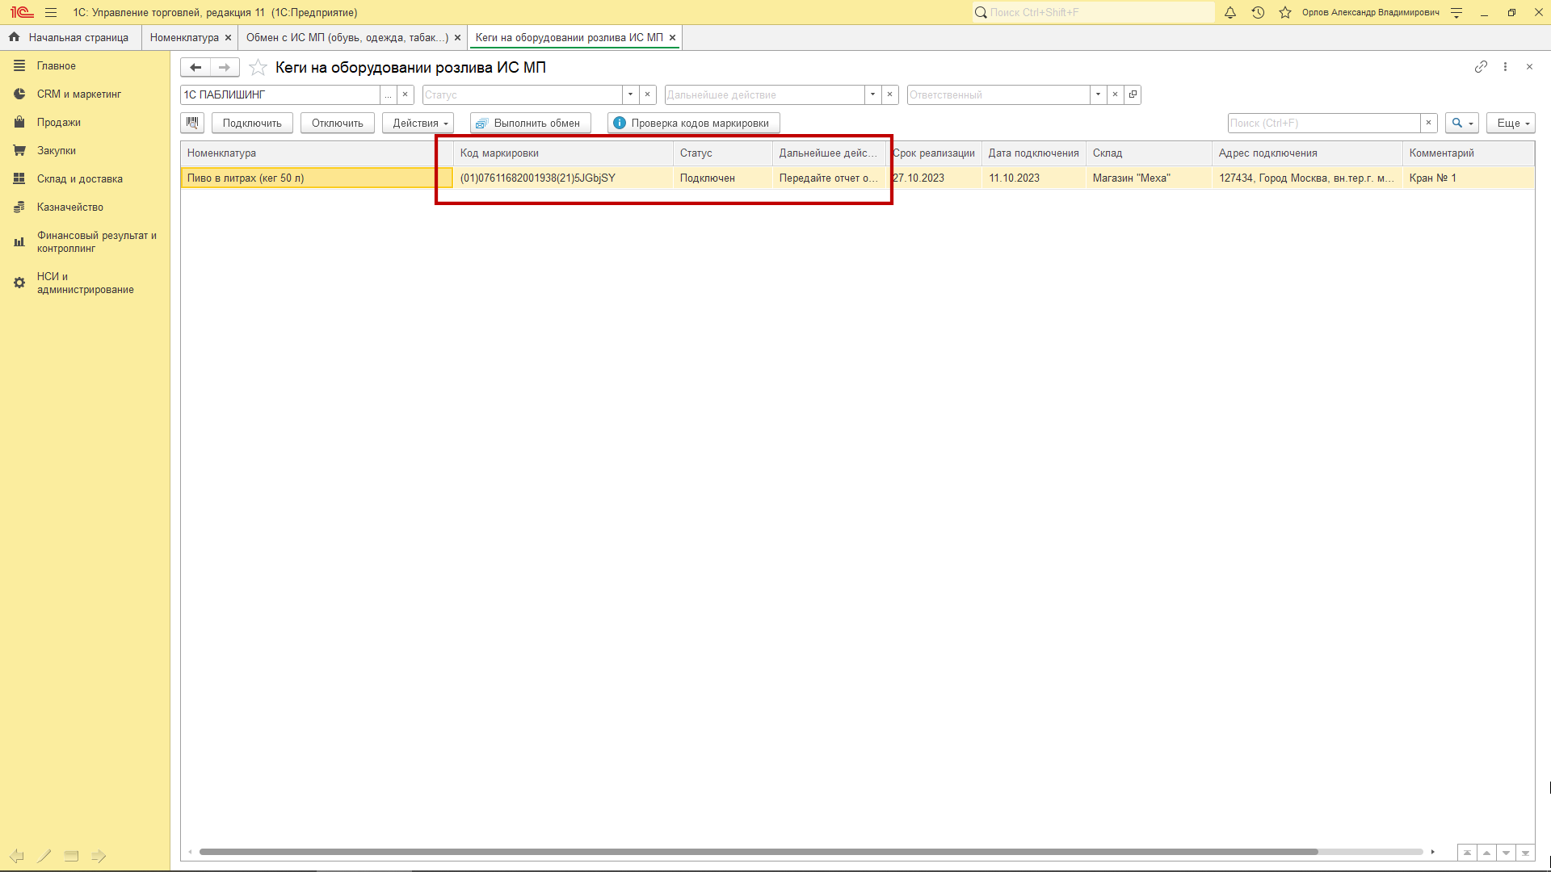Screen dimensions: 1551x872
Task: Open organization selection ellipsis button
Action: click(x=389, y=94)
